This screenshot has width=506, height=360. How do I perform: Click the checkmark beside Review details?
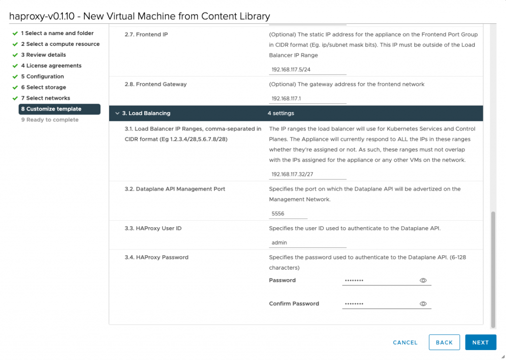coord(15,55)
